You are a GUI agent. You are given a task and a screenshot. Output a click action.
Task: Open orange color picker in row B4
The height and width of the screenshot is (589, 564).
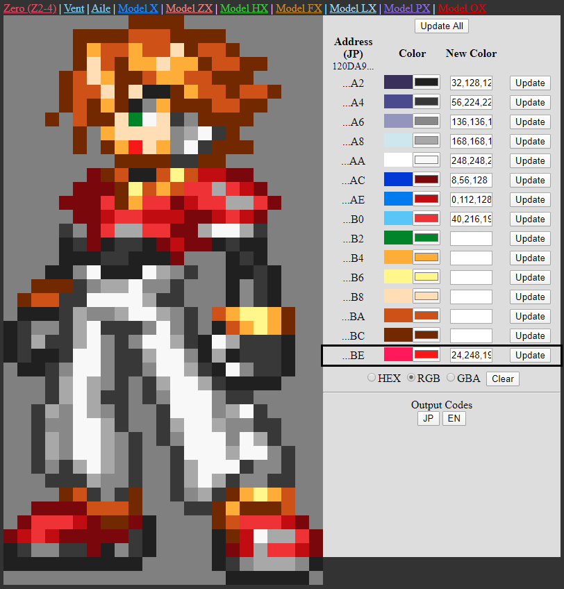(426, 258)
